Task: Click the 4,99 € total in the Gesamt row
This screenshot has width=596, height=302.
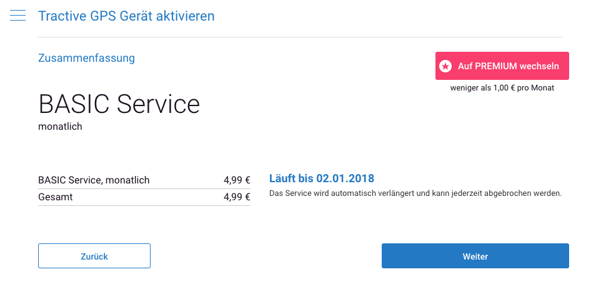Action: 237,197
